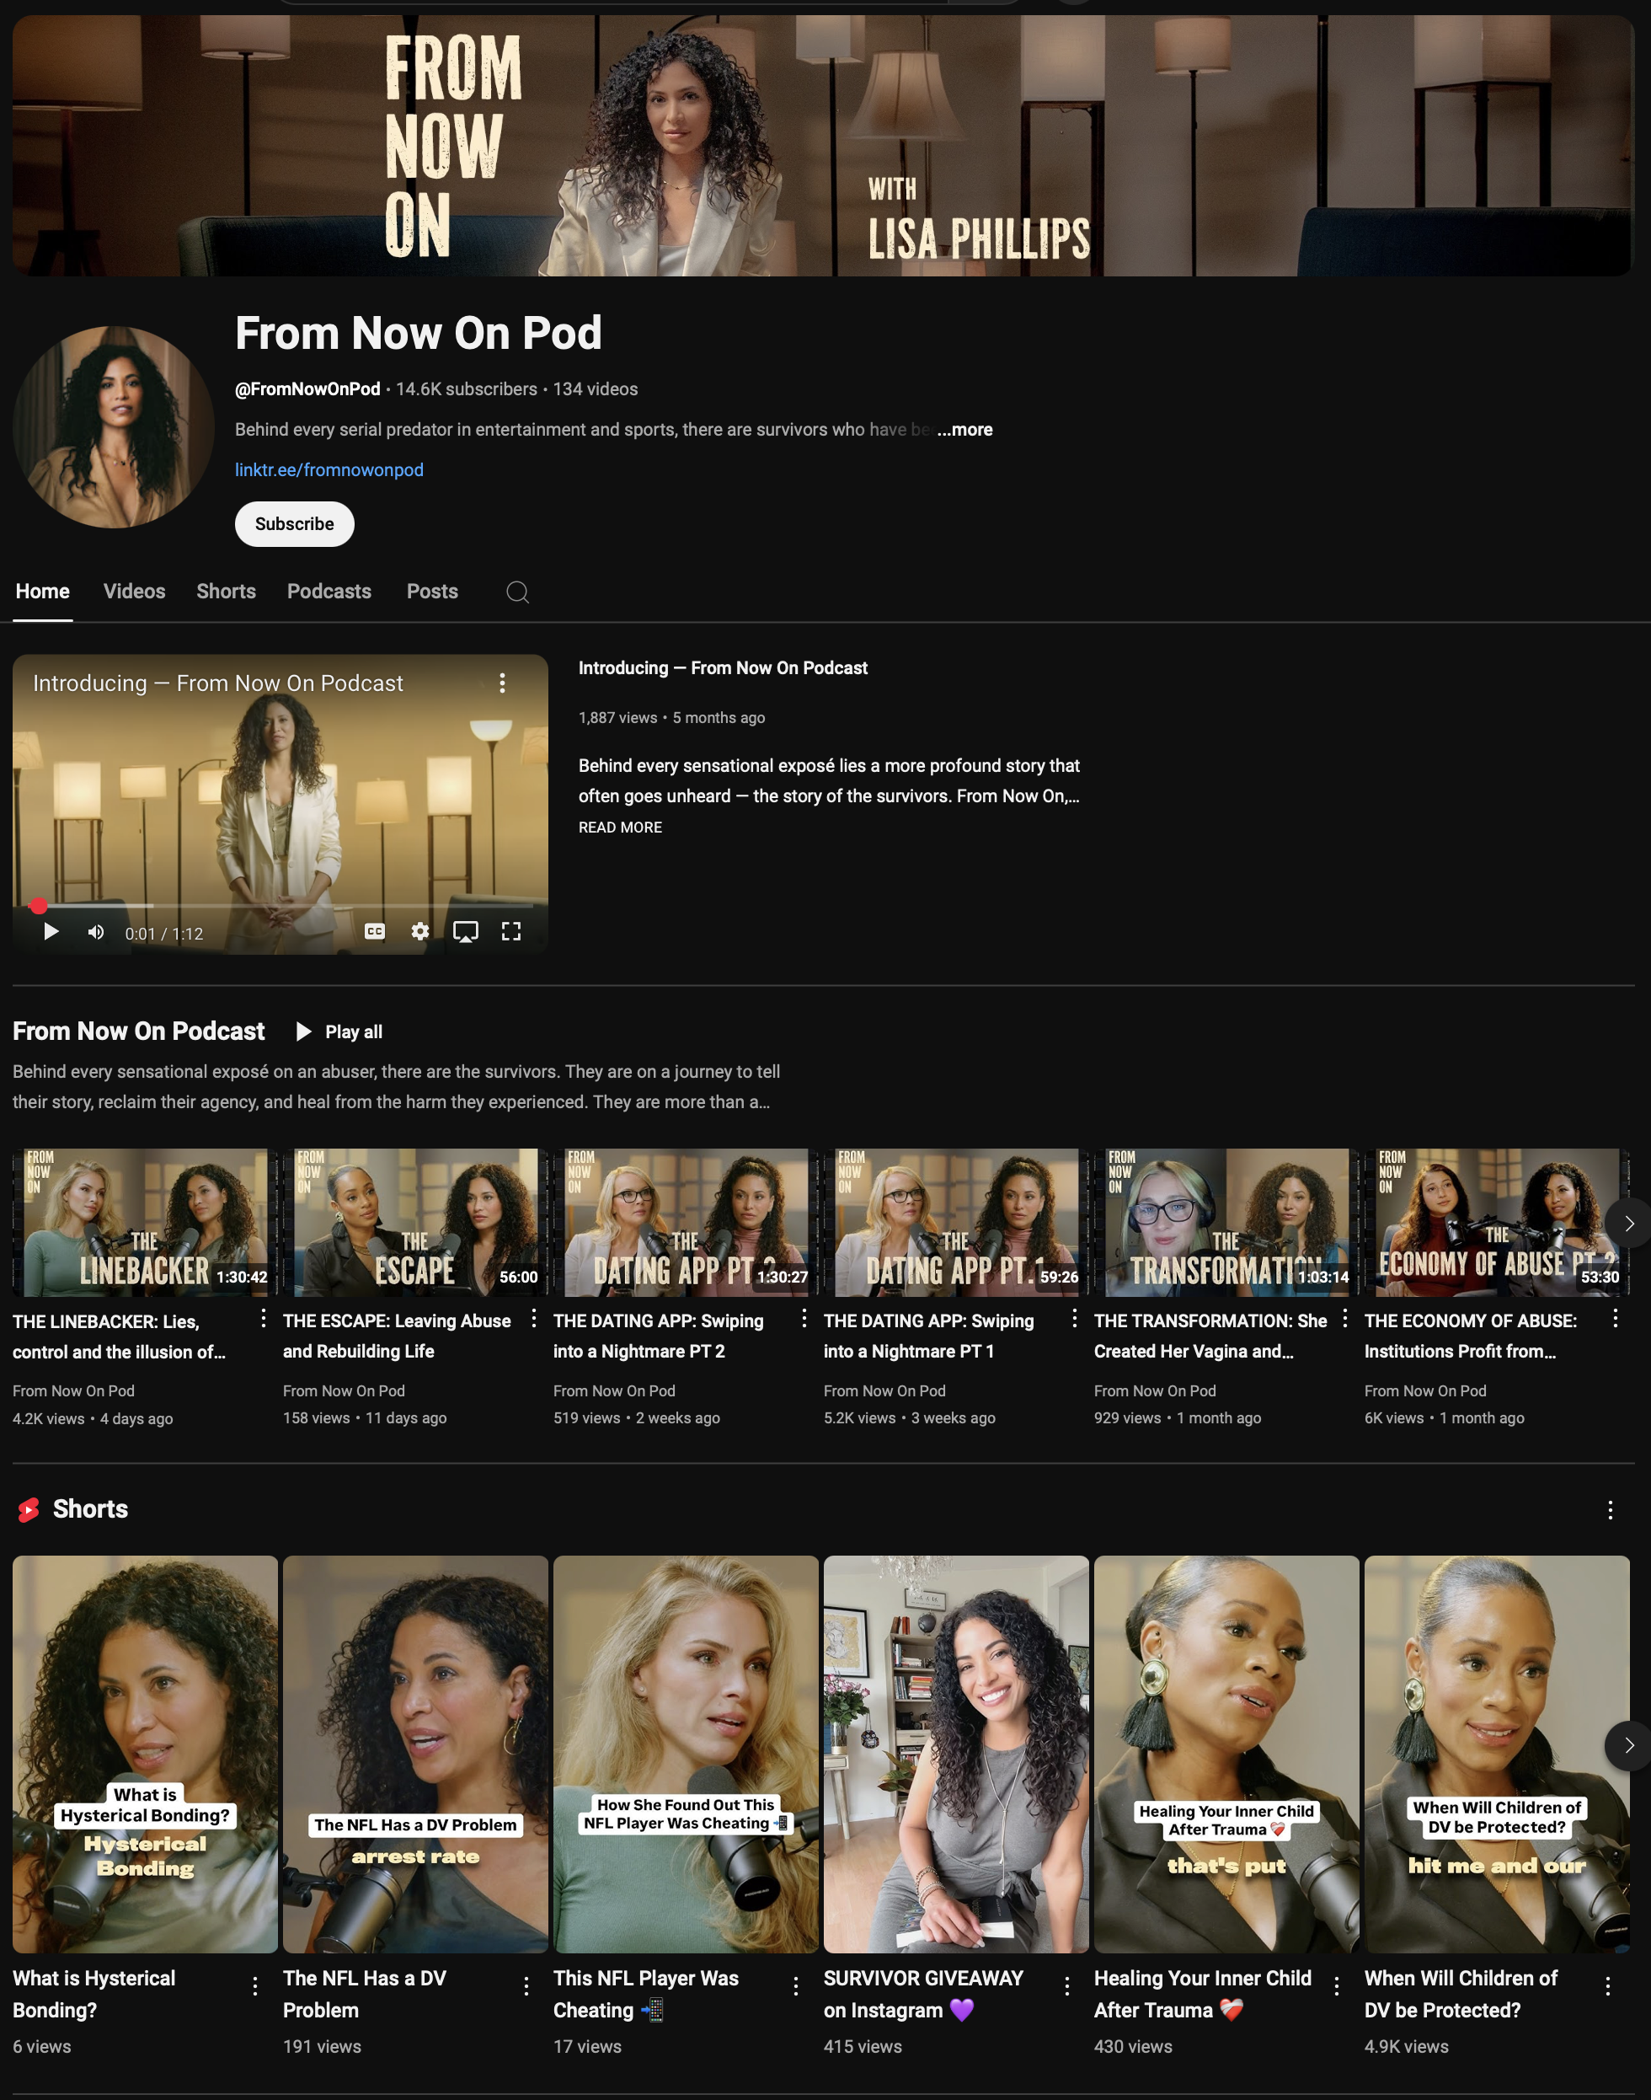This screenshot has height=2100, width=1651.
Task: Click READ MORE on trailer description
Action: pyautogui.click(x=621, y=828)
